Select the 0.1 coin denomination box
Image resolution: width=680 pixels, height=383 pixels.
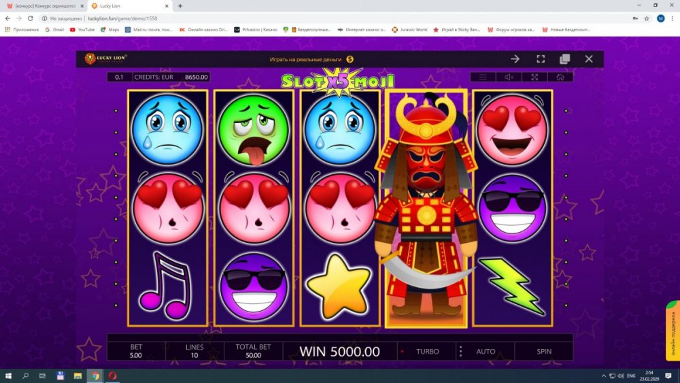point(119,77)
